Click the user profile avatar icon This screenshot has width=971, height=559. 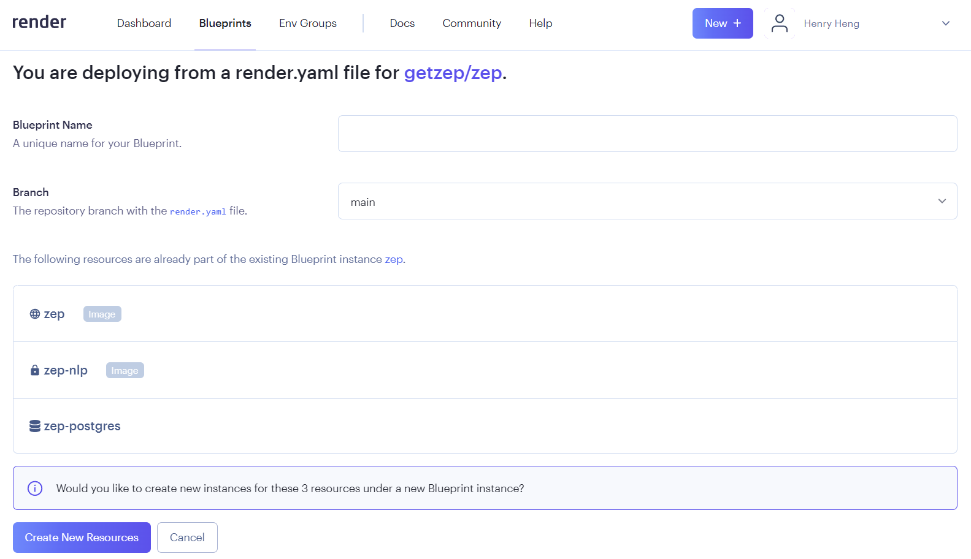[x=779, y=23]
